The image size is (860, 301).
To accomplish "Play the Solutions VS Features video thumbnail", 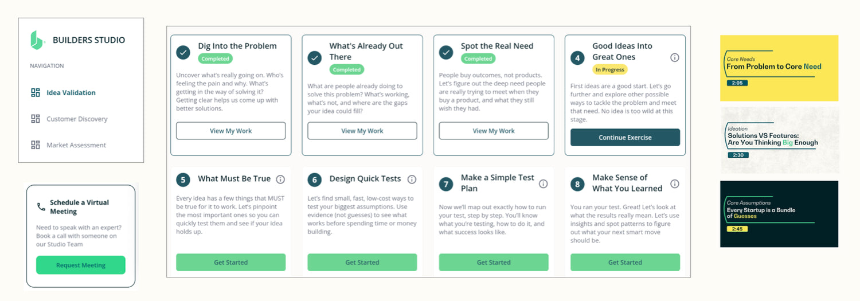I will pos(779,140).
